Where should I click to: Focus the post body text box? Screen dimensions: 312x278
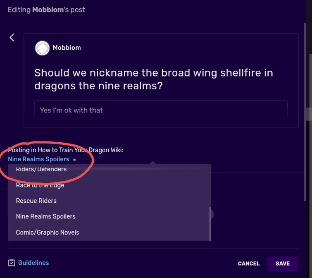tap(161, 110)
